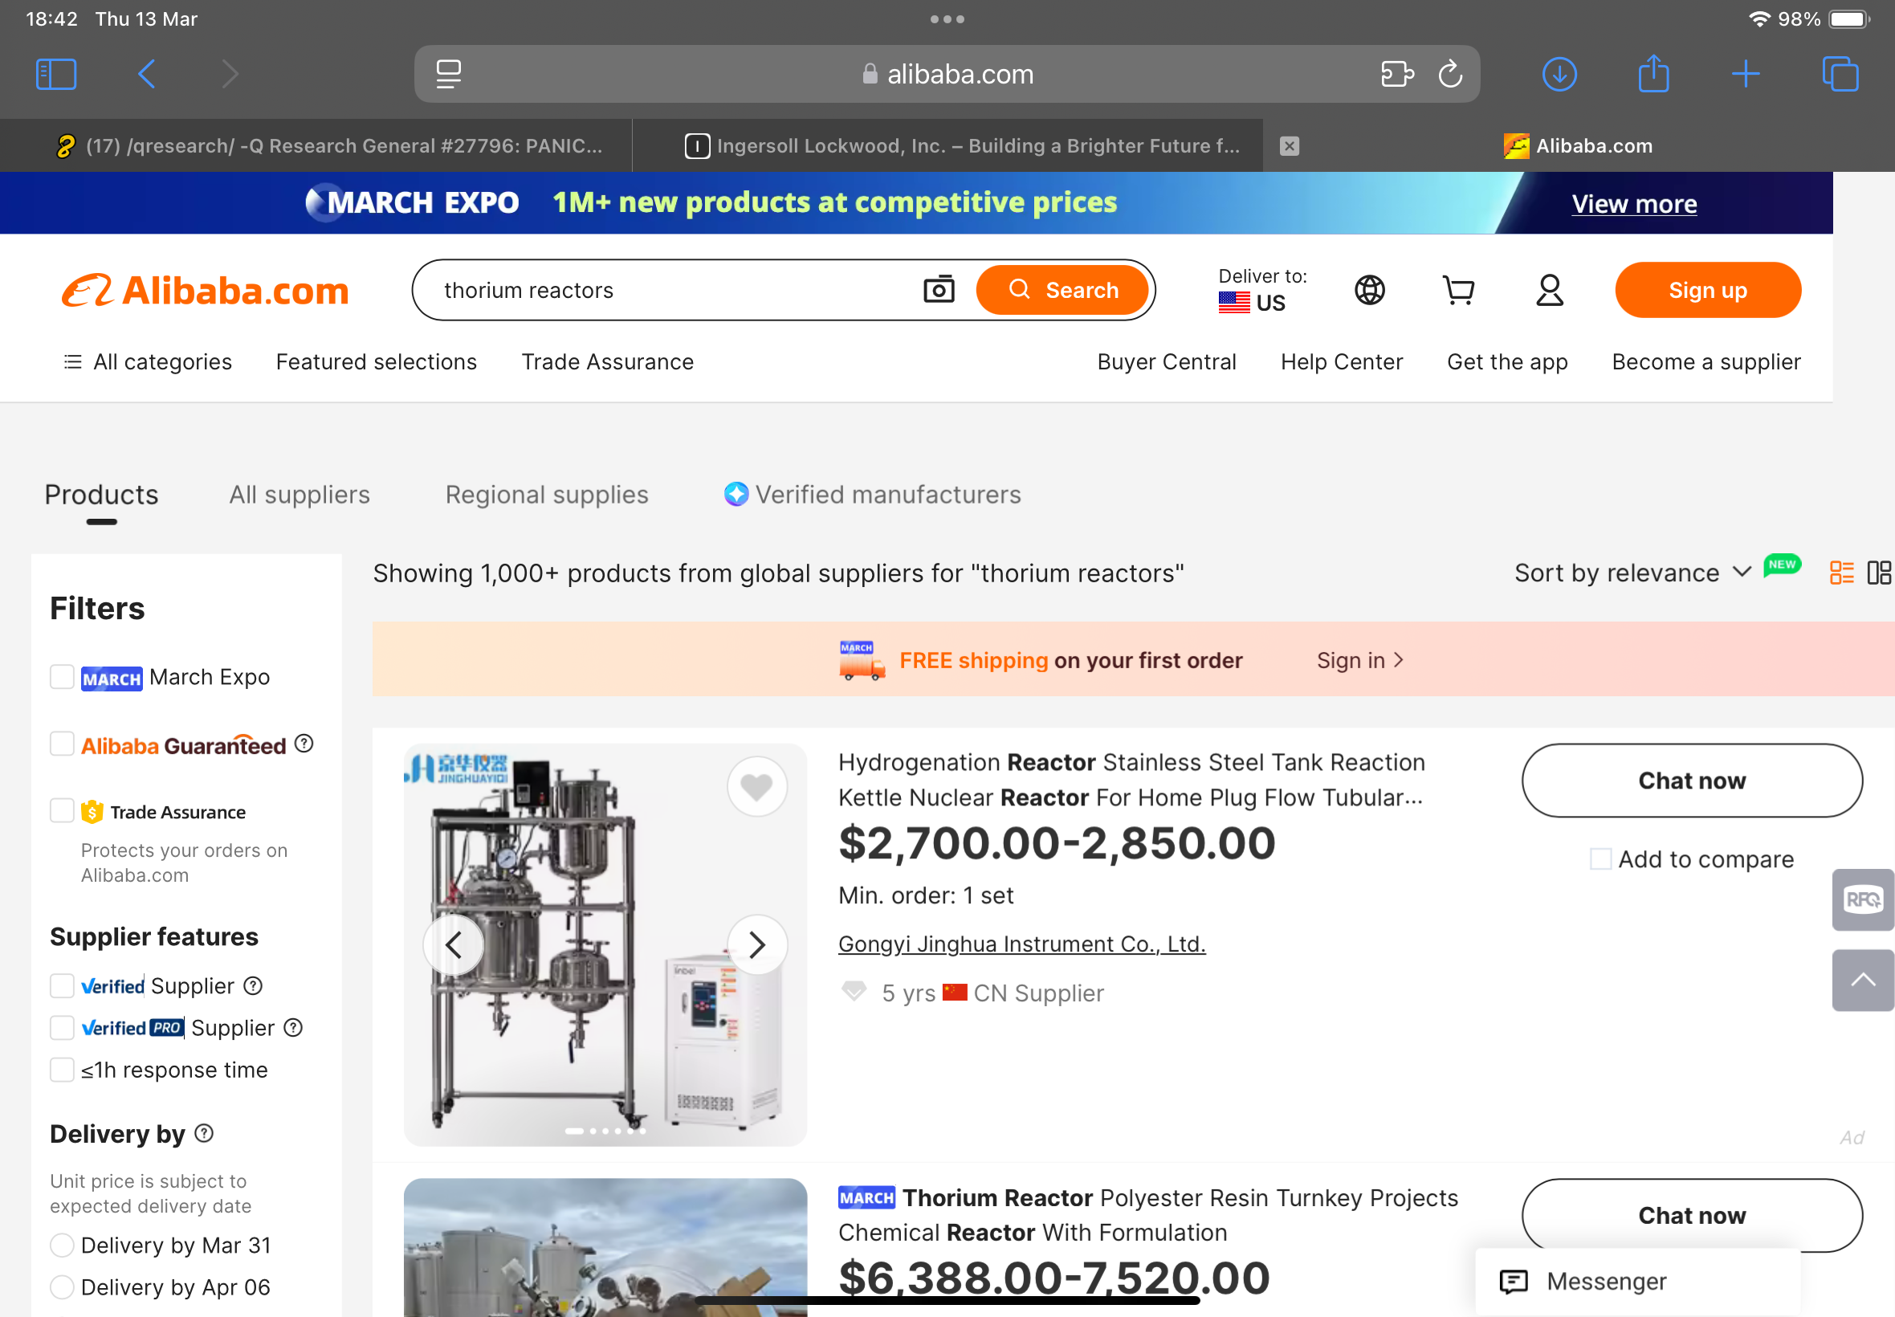Viewport: 1895px width, 1317px height.
Task: Focus the thorium reactors search field
Action: 668,290
